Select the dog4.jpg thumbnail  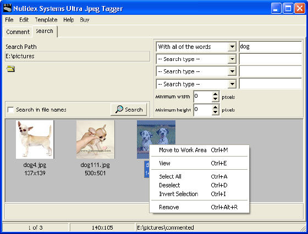pos(35,140)
